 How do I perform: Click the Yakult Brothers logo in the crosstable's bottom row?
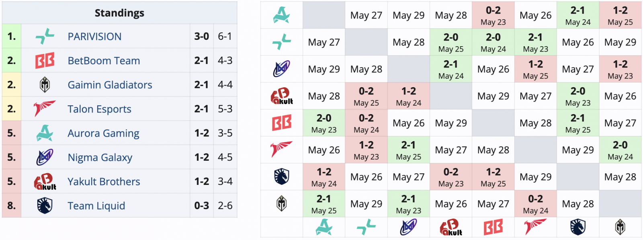pyautogui.click(x=451, y=228)
